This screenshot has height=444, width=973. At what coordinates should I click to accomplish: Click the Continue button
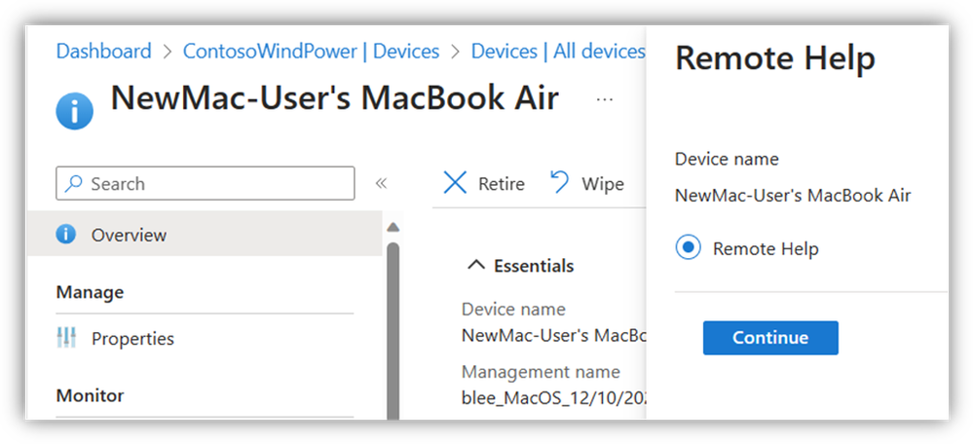[x=770, y=338]
